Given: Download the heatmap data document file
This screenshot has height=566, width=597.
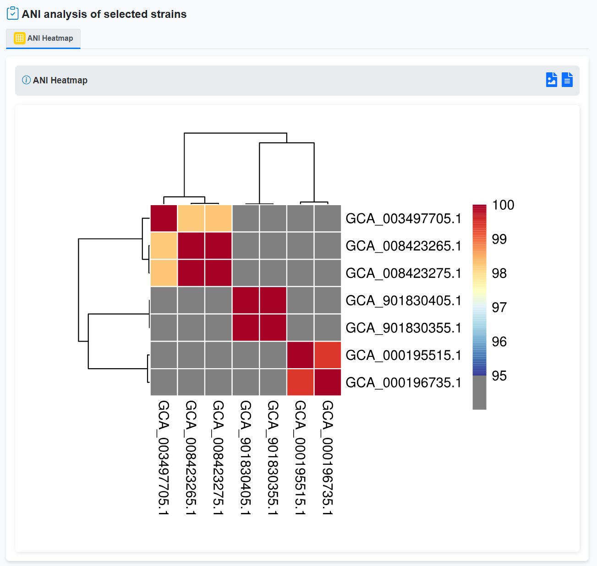Looking at the screenshot, I should click(567, 80).
